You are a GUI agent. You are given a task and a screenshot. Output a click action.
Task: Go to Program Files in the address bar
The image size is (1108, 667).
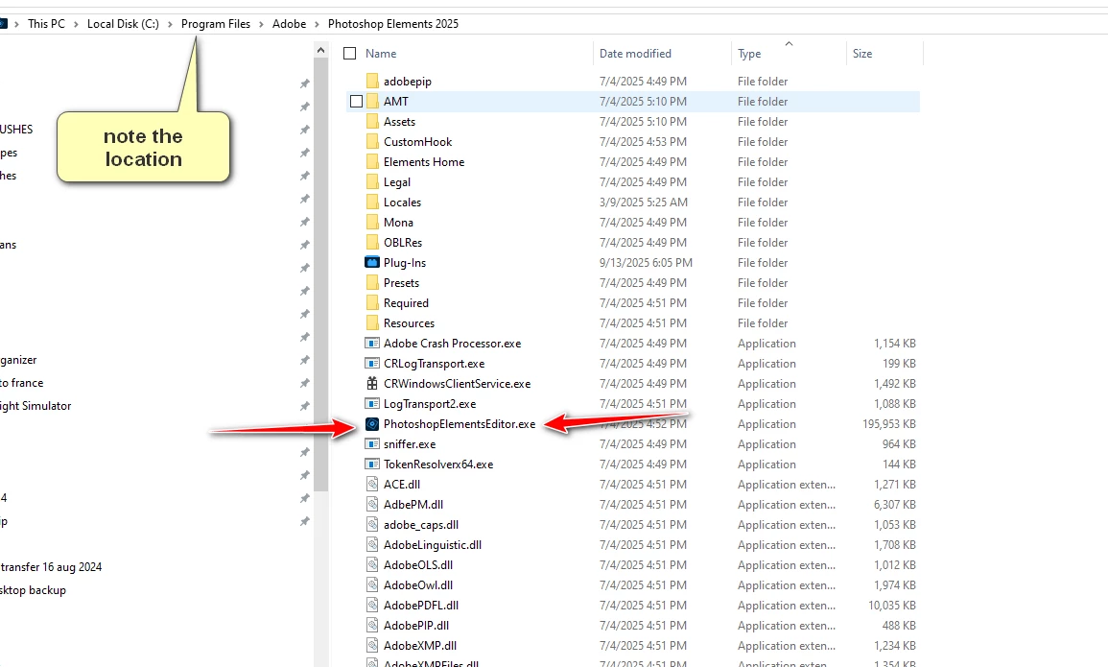(216, 24)
